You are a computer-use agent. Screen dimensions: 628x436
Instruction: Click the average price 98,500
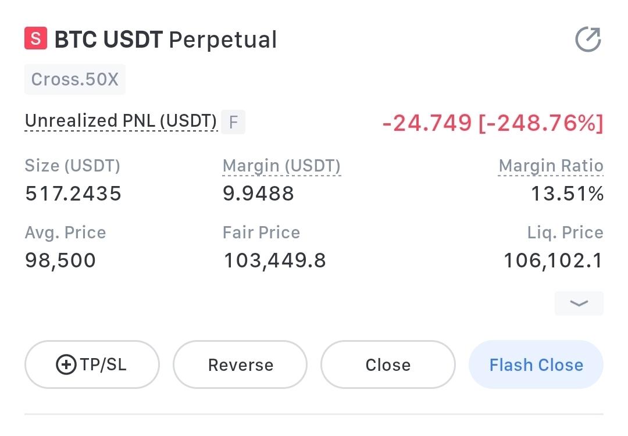pyautogui.click(x=60, y=260)
